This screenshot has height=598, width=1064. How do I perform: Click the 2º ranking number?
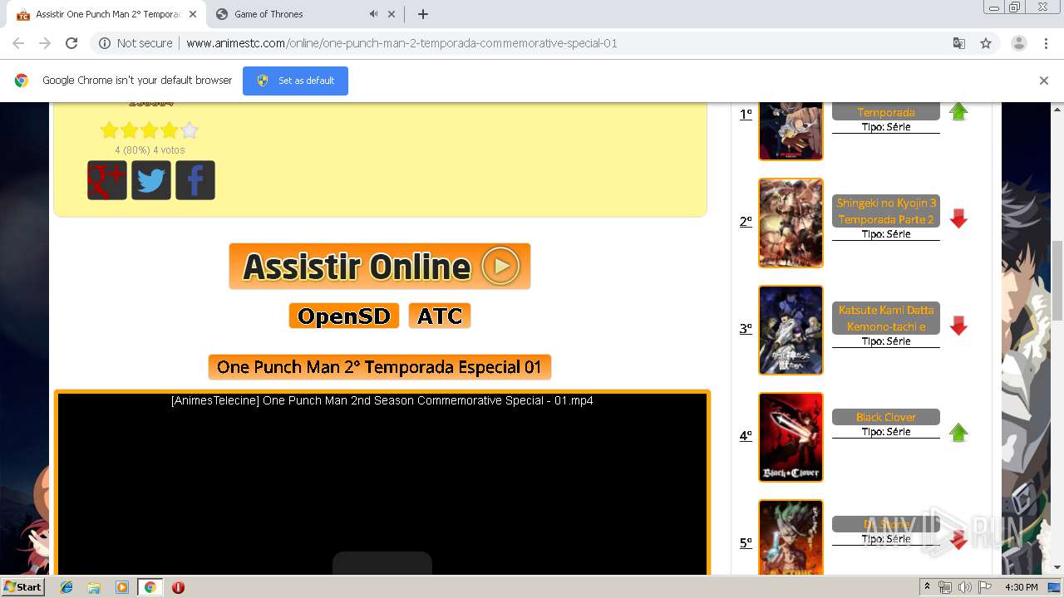[x=746, y=222]
